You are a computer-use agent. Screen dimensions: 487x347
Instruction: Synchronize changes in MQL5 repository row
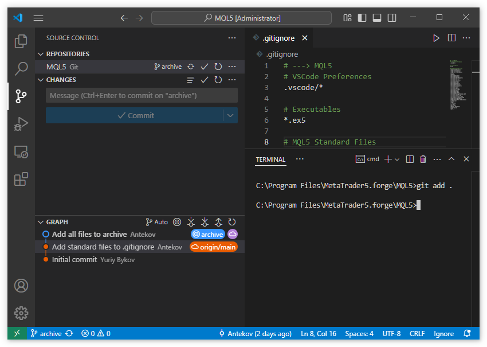191,67
